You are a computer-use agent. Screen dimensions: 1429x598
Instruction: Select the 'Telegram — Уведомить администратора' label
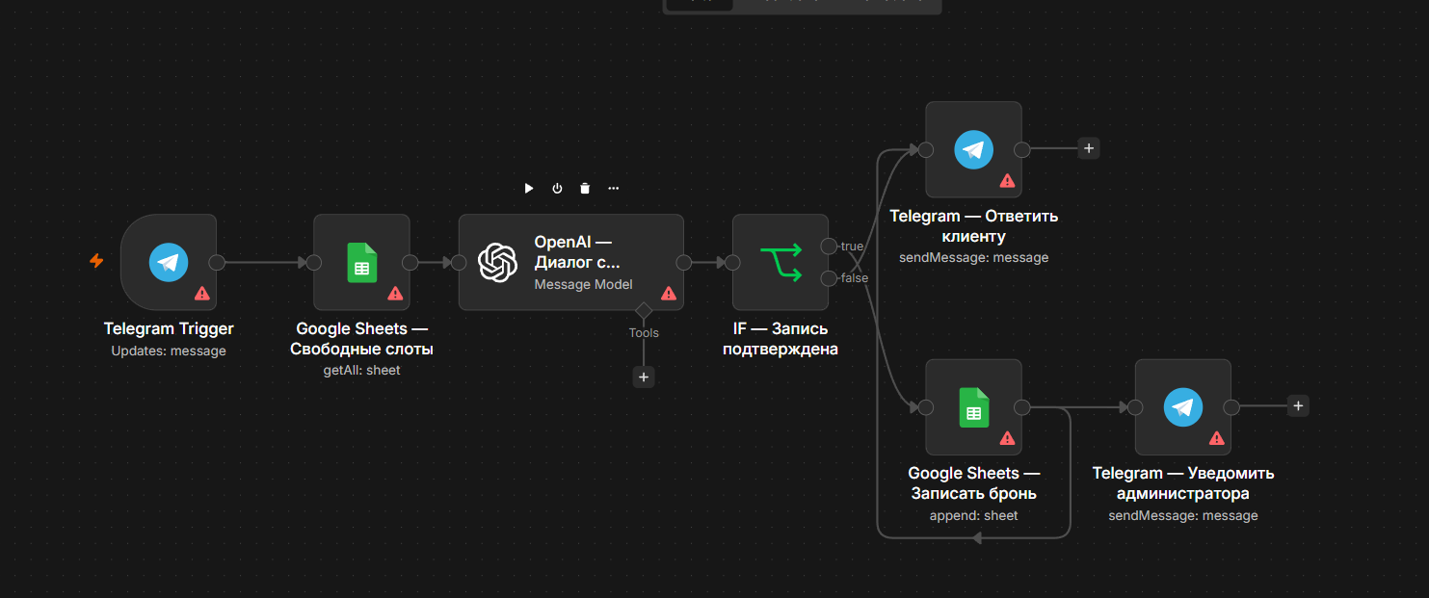click(x=1183, y=483)
